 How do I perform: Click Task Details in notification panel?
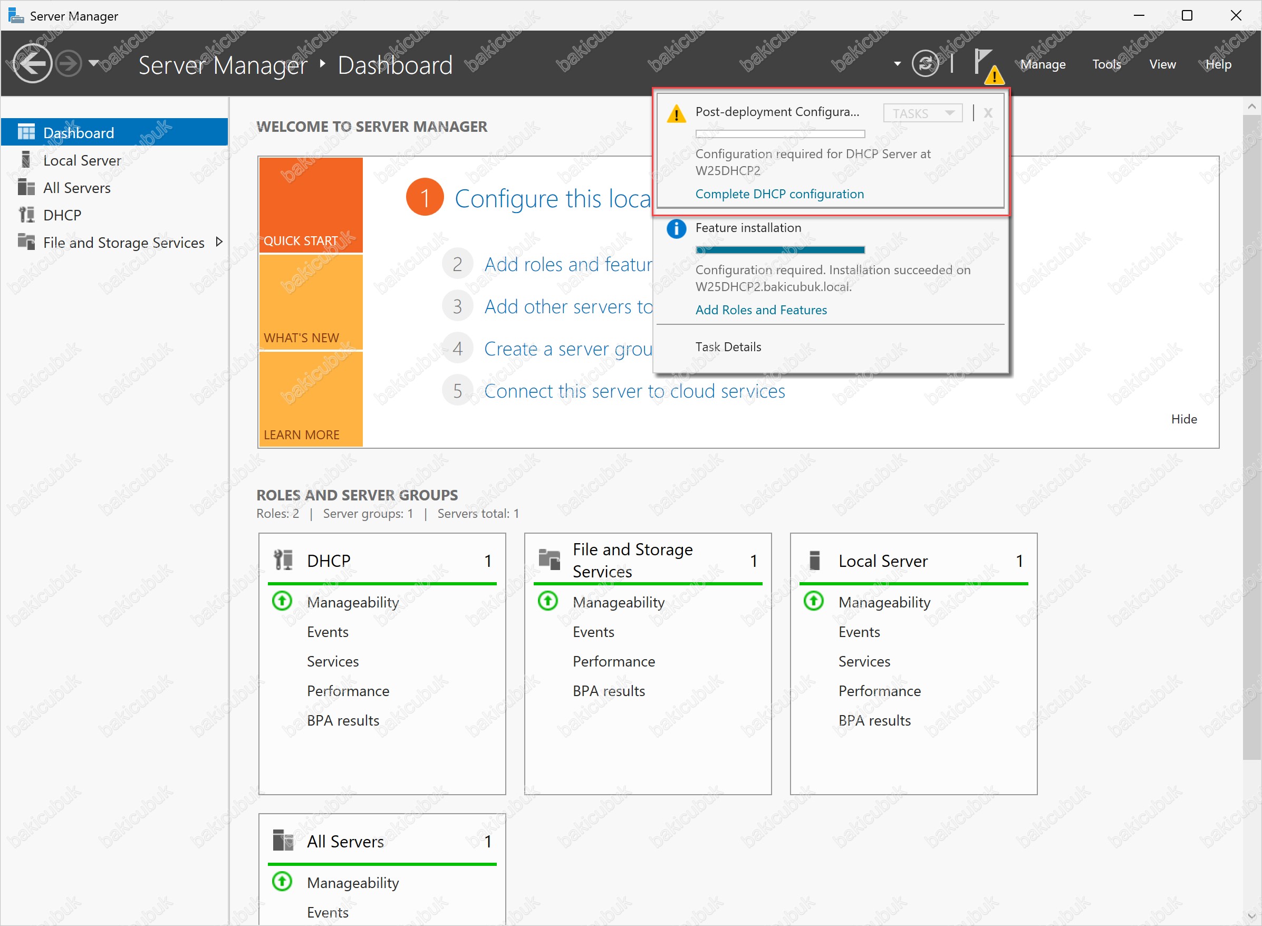click(728, 347)
